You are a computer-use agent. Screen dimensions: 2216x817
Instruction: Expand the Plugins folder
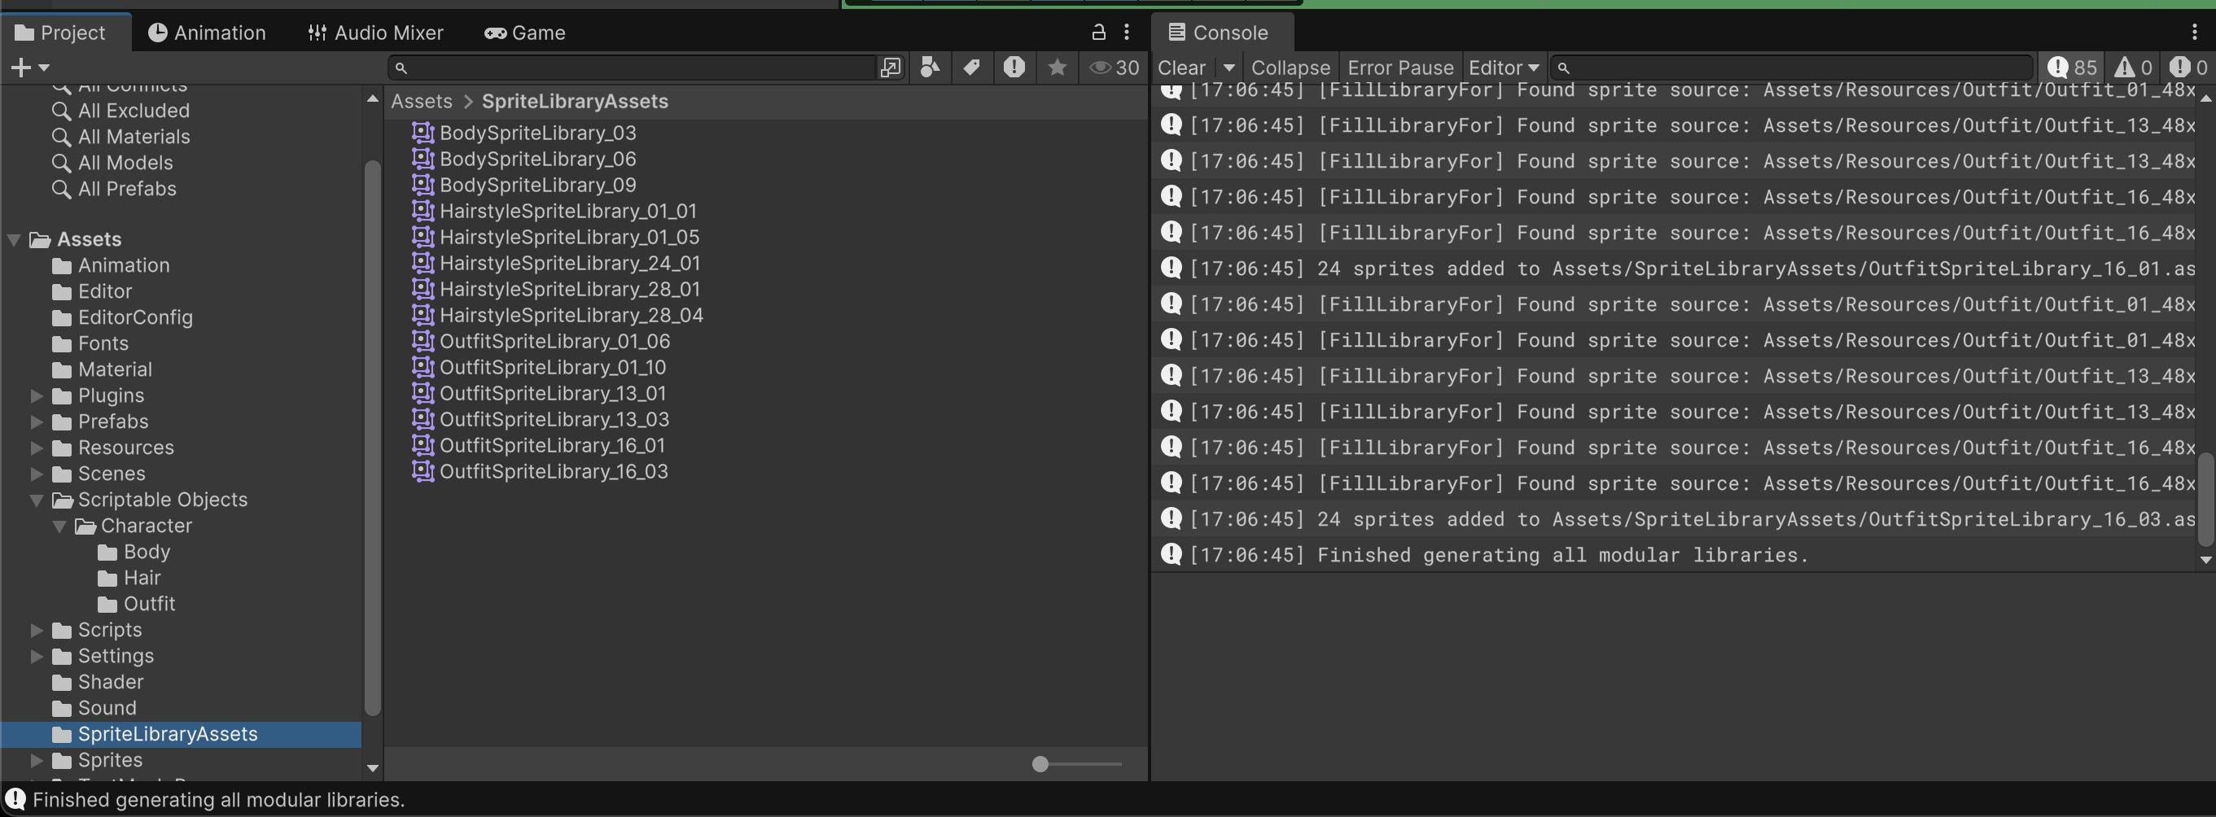[x=37, y=395]
